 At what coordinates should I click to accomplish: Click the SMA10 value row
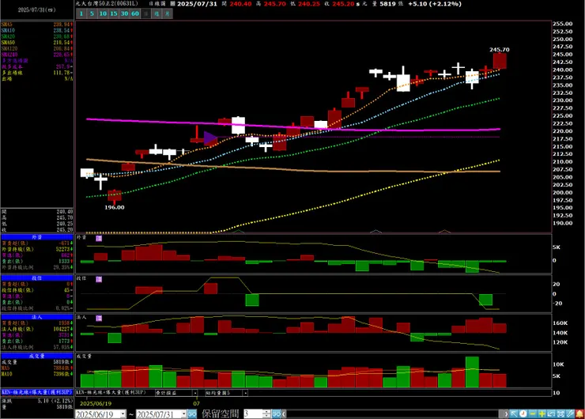tap(37, 31)
